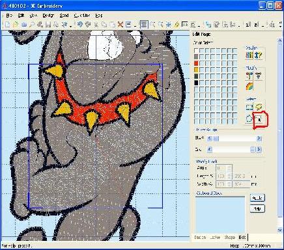Viewport: 284px width, 250px height.
Task: Click left arrow of End range slider
Action: (210, 149)
